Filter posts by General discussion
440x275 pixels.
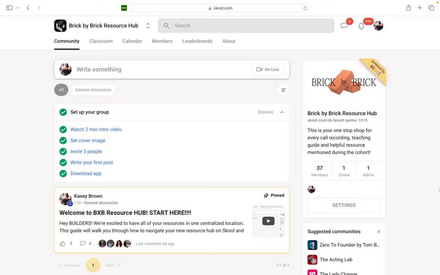point(93,90)
